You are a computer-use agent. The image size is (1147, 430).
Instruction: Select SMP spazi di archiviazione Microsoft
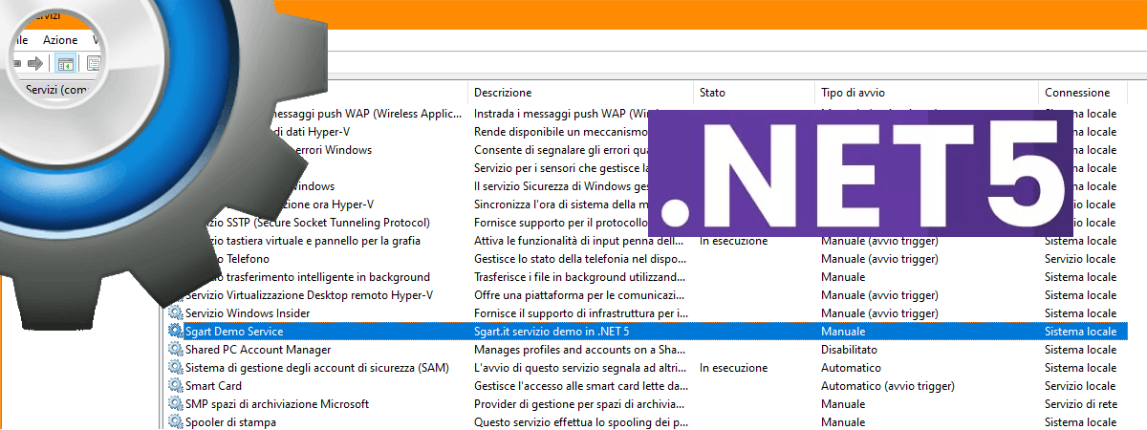(x=277, y=404)
